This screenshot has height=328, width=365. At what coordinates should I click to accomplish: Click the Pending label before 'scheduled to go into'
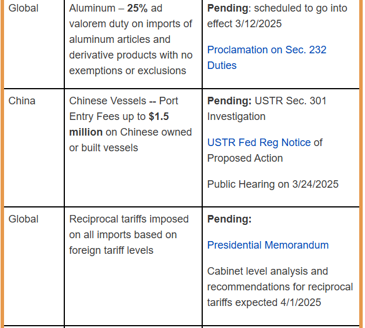228,8
